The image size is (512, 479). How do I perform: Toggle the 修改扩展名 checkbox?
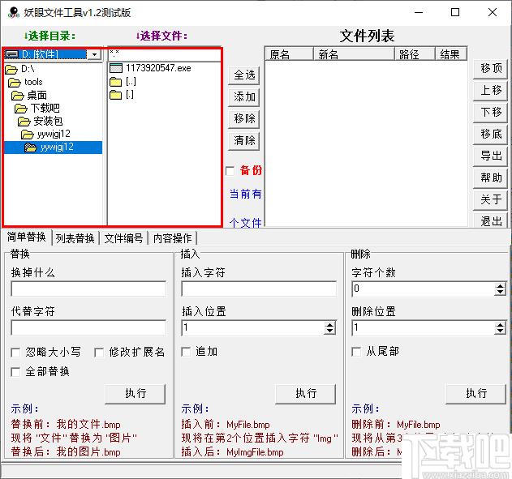[99, 352]
